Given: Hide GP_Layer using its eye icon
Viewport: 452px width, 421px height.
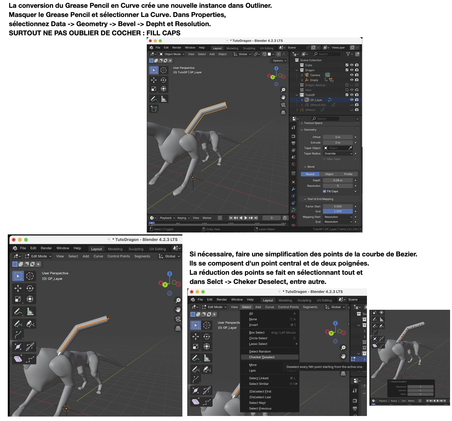Looking at the screenshot, I should pyautogui.click(x=352, y=100).
